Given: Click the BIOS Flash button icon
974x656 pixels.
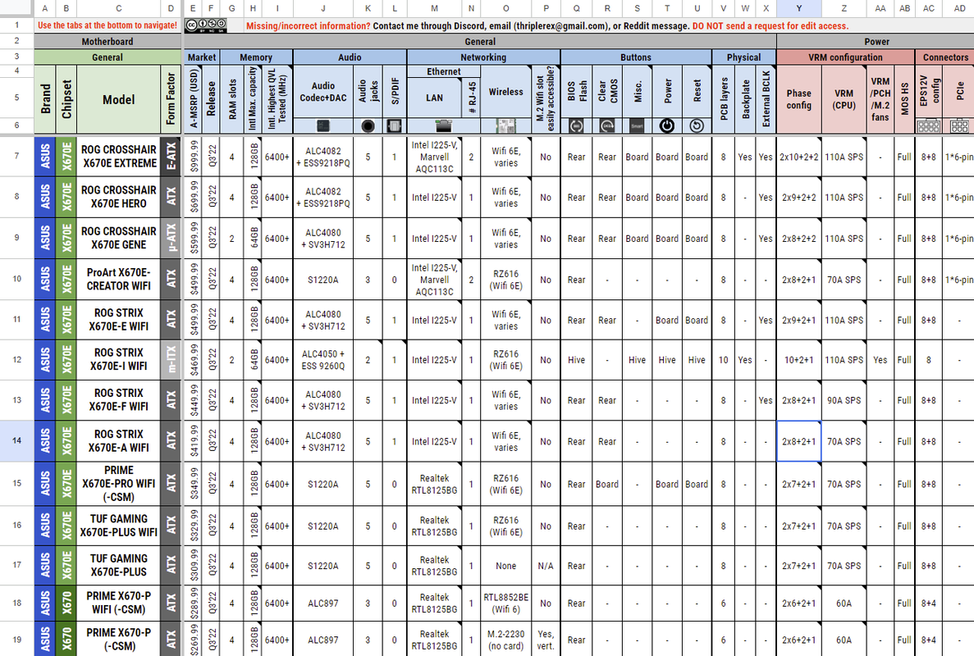Looking at the screenshot, I should click(577, 126).
